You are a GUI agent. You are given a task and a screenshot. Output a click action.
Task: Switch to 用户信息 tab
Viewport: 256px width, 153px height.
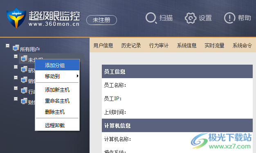coord(103,45)
